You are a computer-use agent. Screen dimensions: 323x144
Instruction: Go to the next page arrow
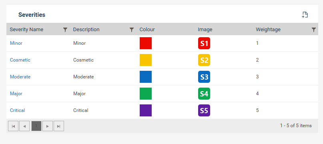click(x=48, y=126)
